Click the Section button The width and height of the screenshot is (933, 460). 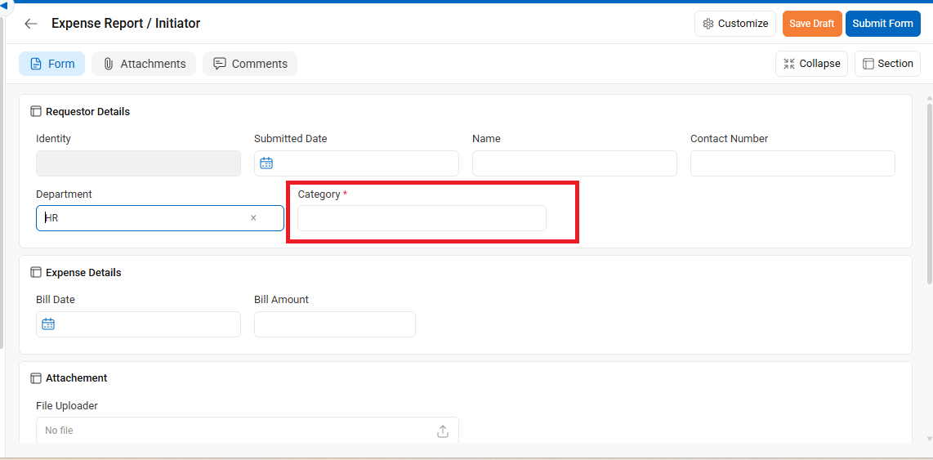(x=887, y=64)
